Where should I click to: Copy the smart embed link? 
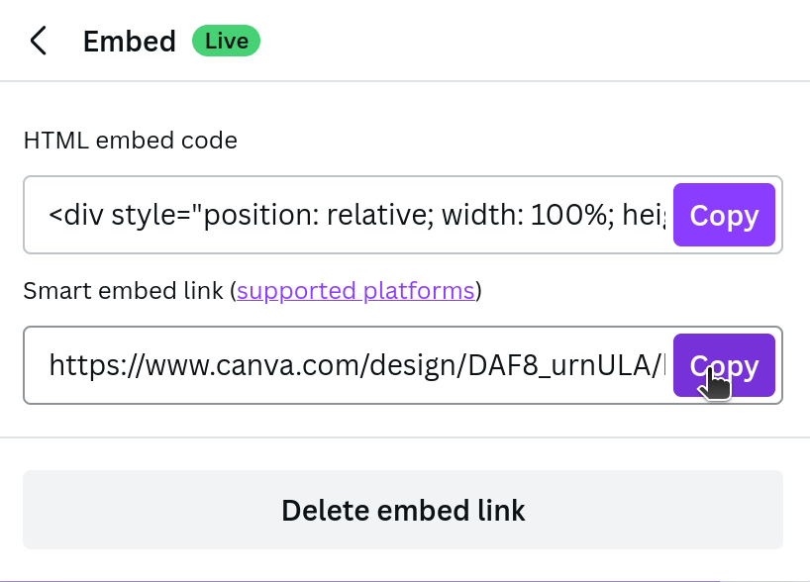pyautogui.click(x=724, y=365)
